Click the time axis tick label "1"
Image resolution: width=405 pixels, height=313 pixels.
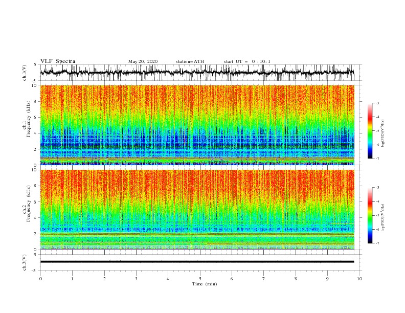click(x=72, y=279)
